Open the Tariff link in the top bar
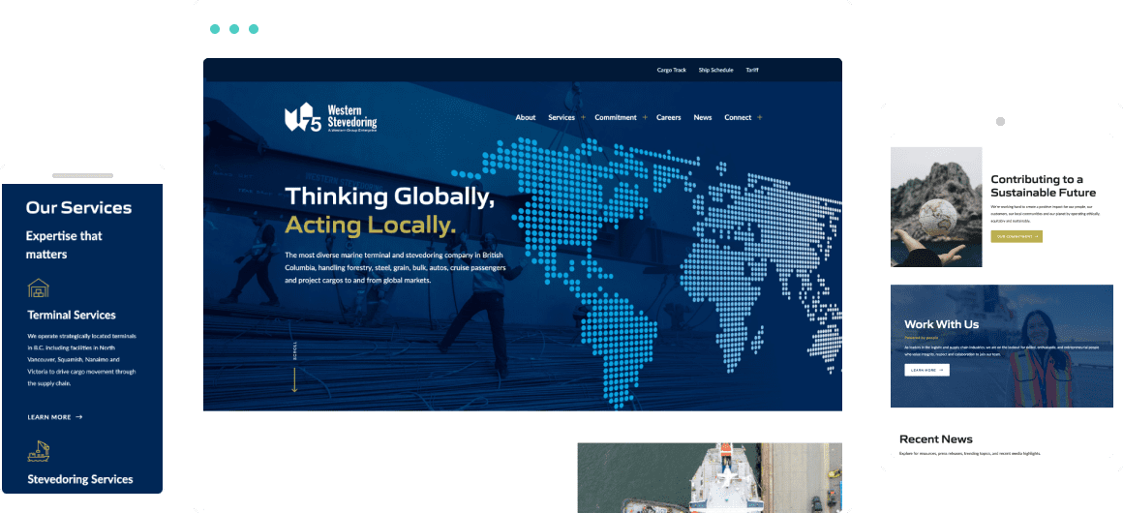 [752, 70]
